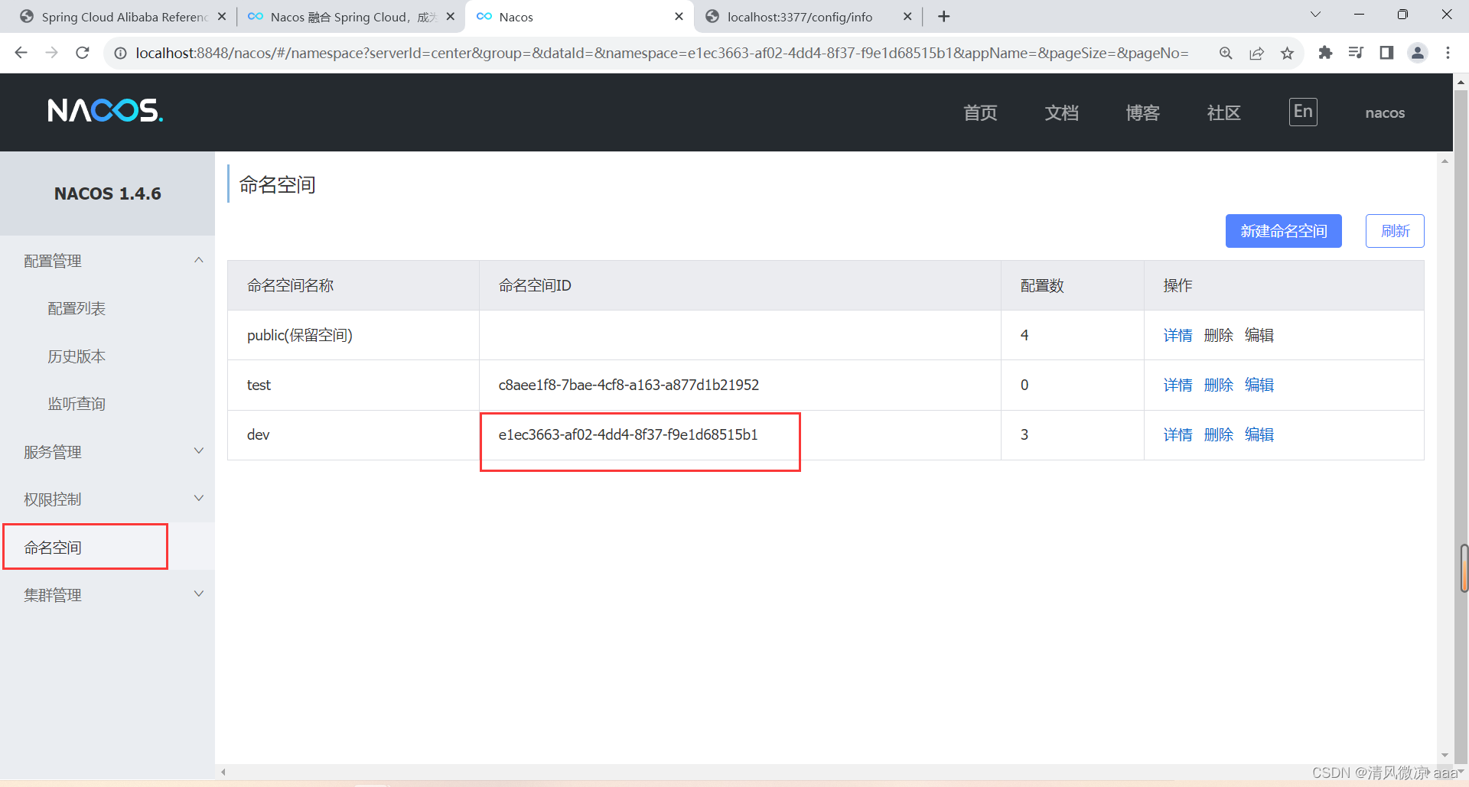Viewport: 1469px width, 787px height.
Task: Click the share page icon
Action: 1256,53
